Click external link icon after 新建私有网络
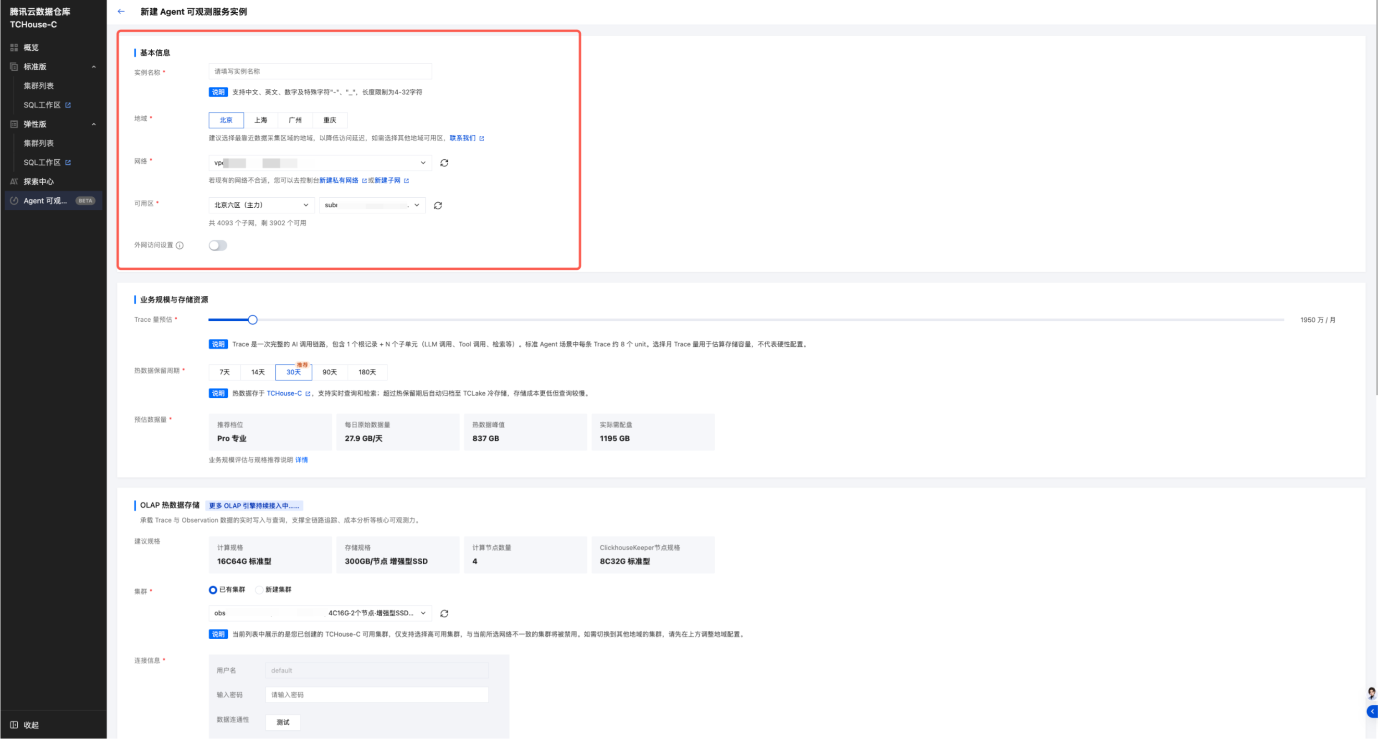The image size is (1378, 739). point(364,181)
